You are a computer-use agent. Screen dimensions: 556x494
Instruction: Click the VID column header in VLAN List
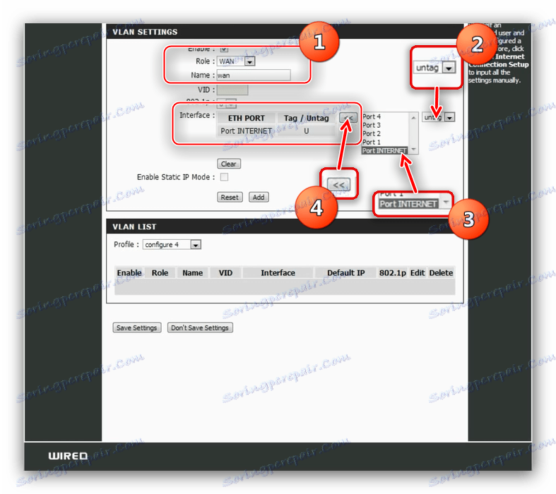click(x=225, y=272)
